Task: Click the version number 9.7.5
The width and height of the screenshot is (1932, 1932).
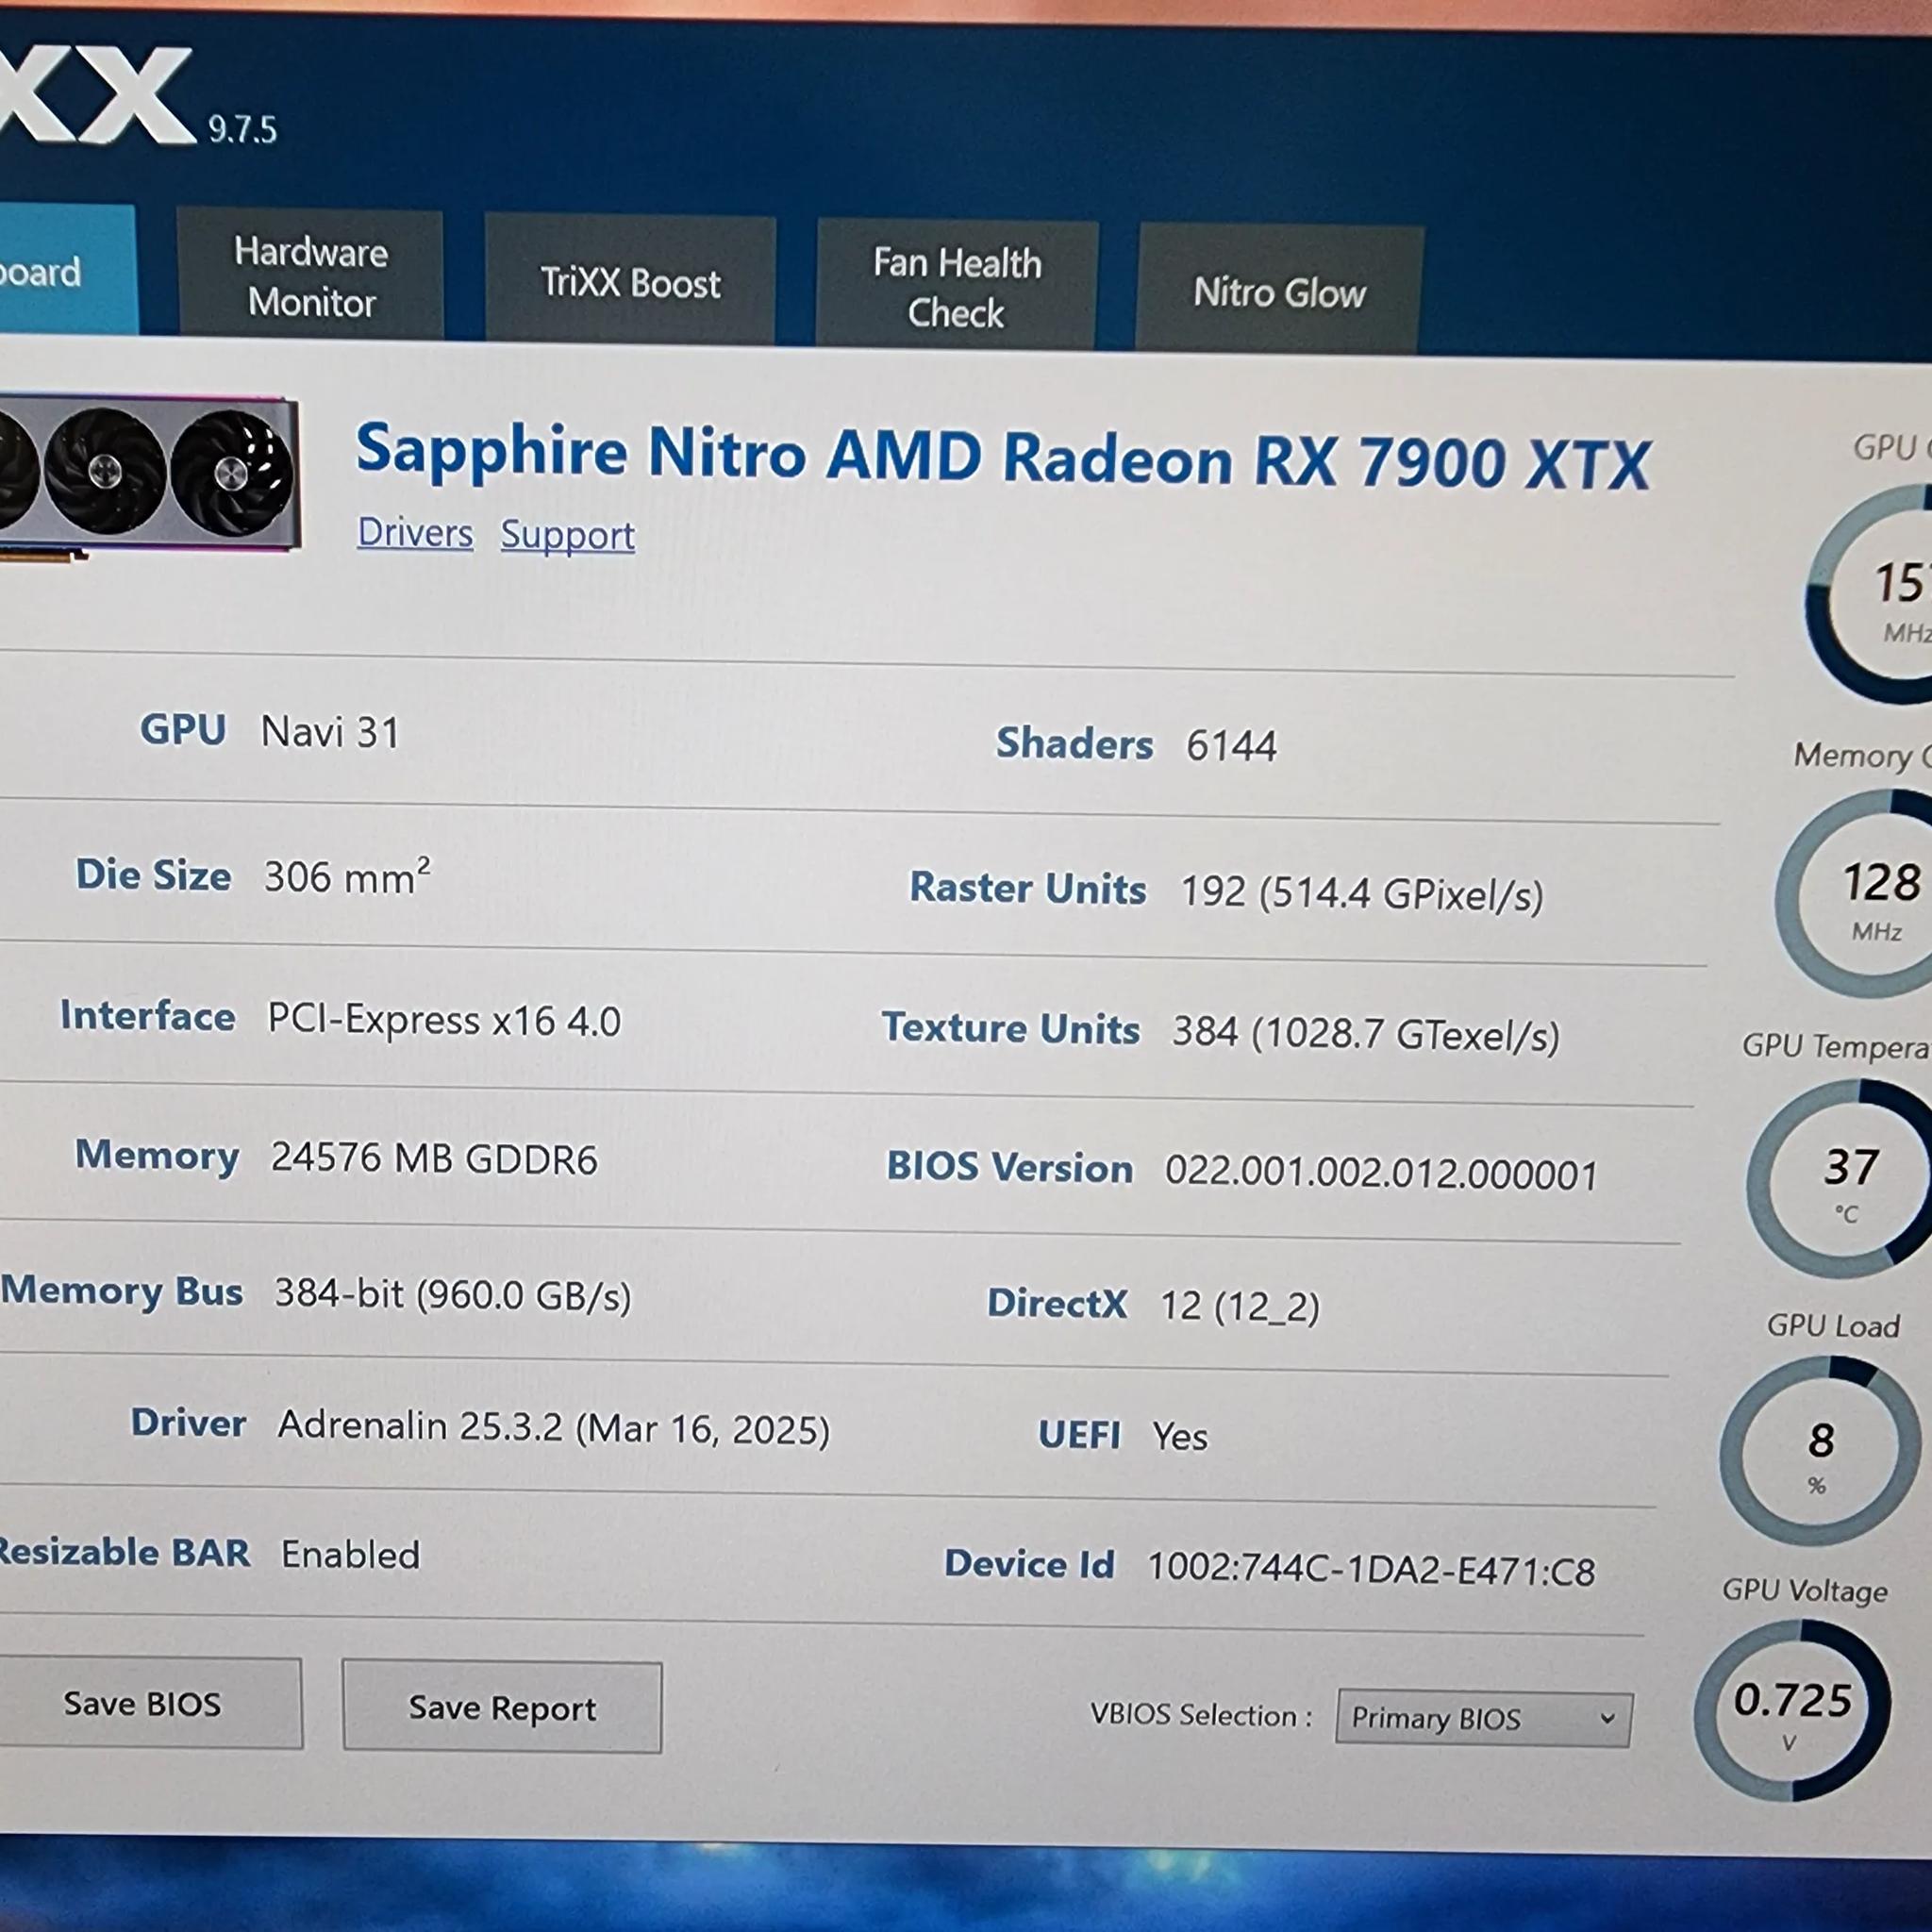Action: click(x=242, y=130)
